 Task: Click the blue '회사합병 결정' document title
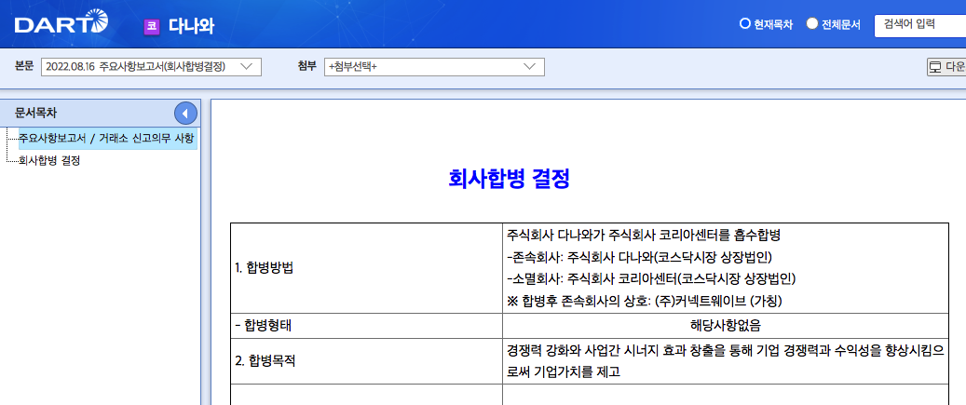point(510,179)
